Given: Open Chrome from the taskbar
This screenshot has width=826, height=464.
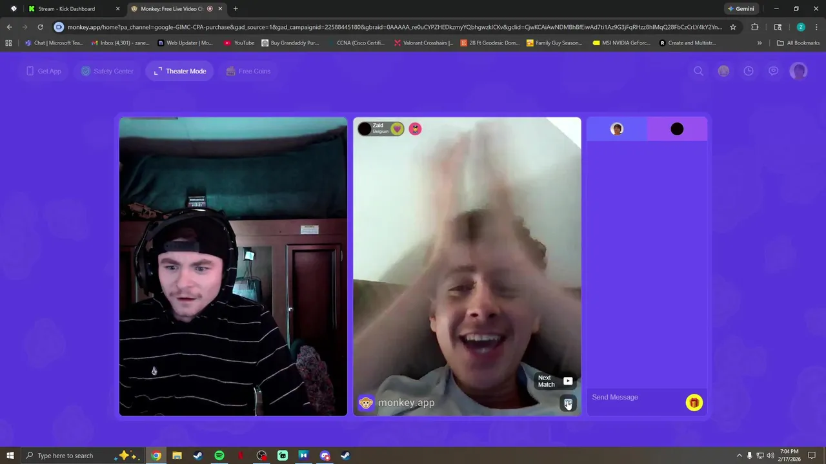Looking at the screenshot, I should pos(156,456).
